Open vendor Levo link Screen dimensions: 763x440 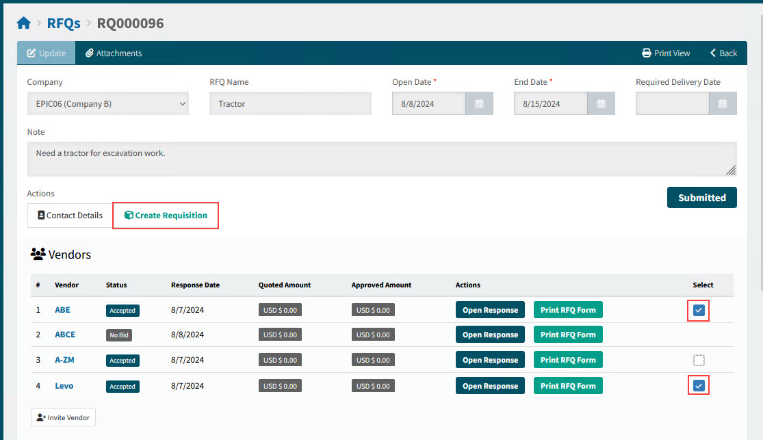[x=64, y=386]
